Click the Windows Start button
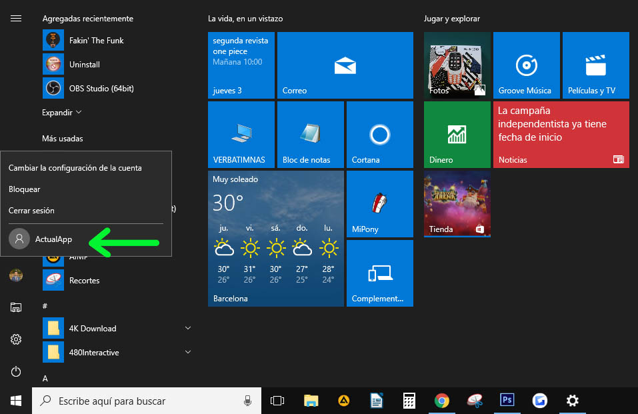This screenshot has width=638, height=414. coord(16,401)
